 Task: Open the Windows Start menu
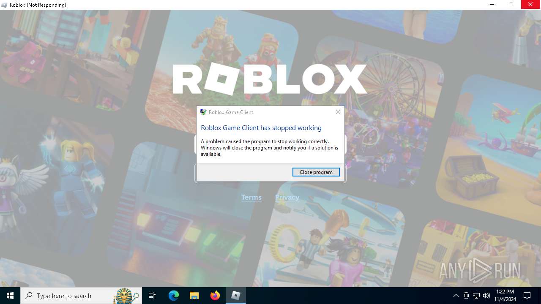point(10,296)
